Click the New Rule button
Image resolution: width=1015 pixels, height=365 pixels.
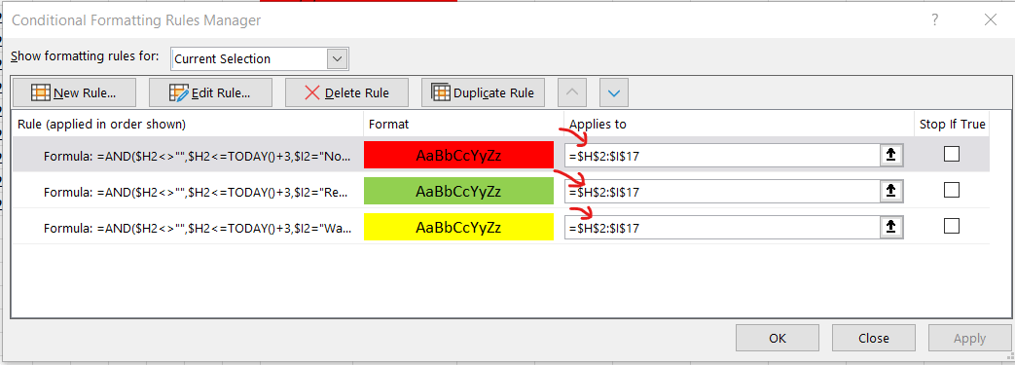coord(74,92)
